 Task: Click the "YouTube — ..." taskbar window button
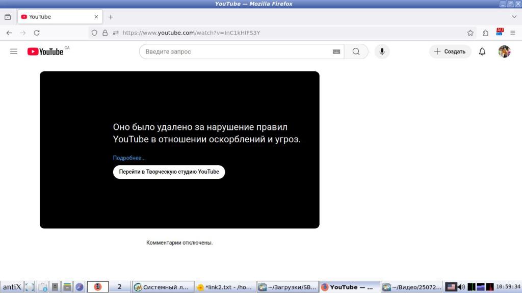(350, 287)
